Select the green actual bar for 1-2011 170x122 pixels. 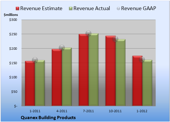coord(40,83)
